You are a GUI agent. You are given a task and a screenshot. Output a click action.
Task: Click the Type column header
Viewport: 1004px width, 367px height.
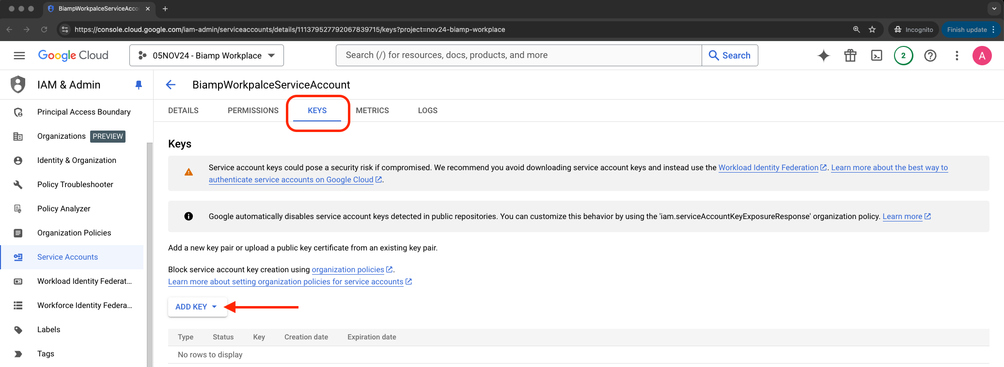pyautogui.click(x=186, y=338)
